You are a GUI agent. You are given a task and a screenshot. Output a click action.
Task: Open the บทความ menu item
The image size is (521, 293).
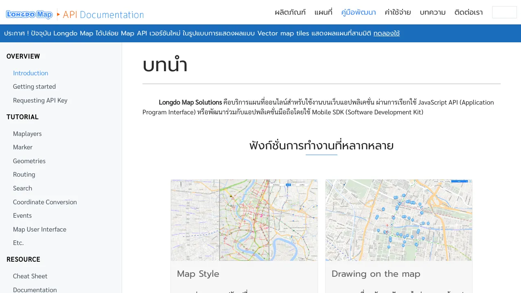pyautogui.click(x=433, y=12)
